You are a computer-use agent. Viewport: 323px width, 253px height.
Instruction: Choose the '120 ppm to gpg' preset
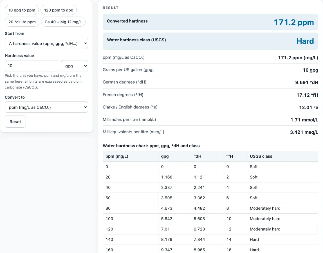59,10
